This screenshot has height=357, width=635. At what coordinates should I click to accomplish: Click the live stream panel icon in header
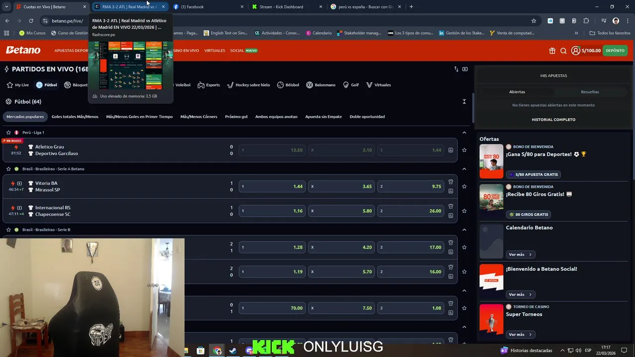pos(465,69)
